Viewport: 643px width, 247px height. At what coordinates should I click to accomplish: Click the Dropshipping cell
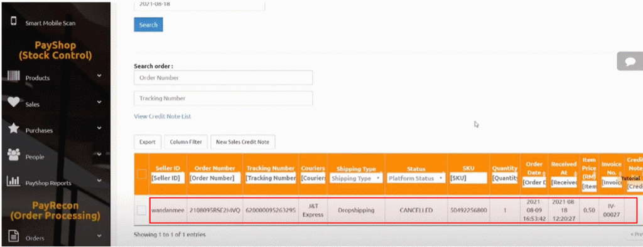coord(356,210)
